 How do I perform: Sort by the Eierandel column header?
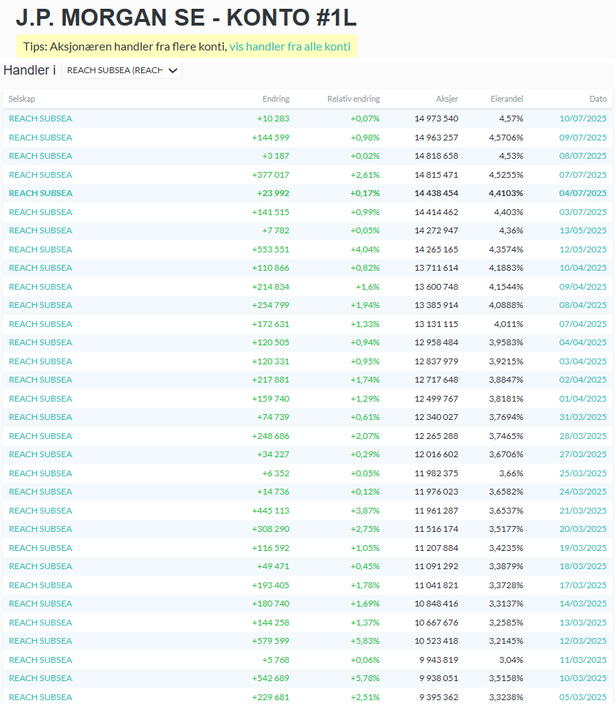click(506, 99)
